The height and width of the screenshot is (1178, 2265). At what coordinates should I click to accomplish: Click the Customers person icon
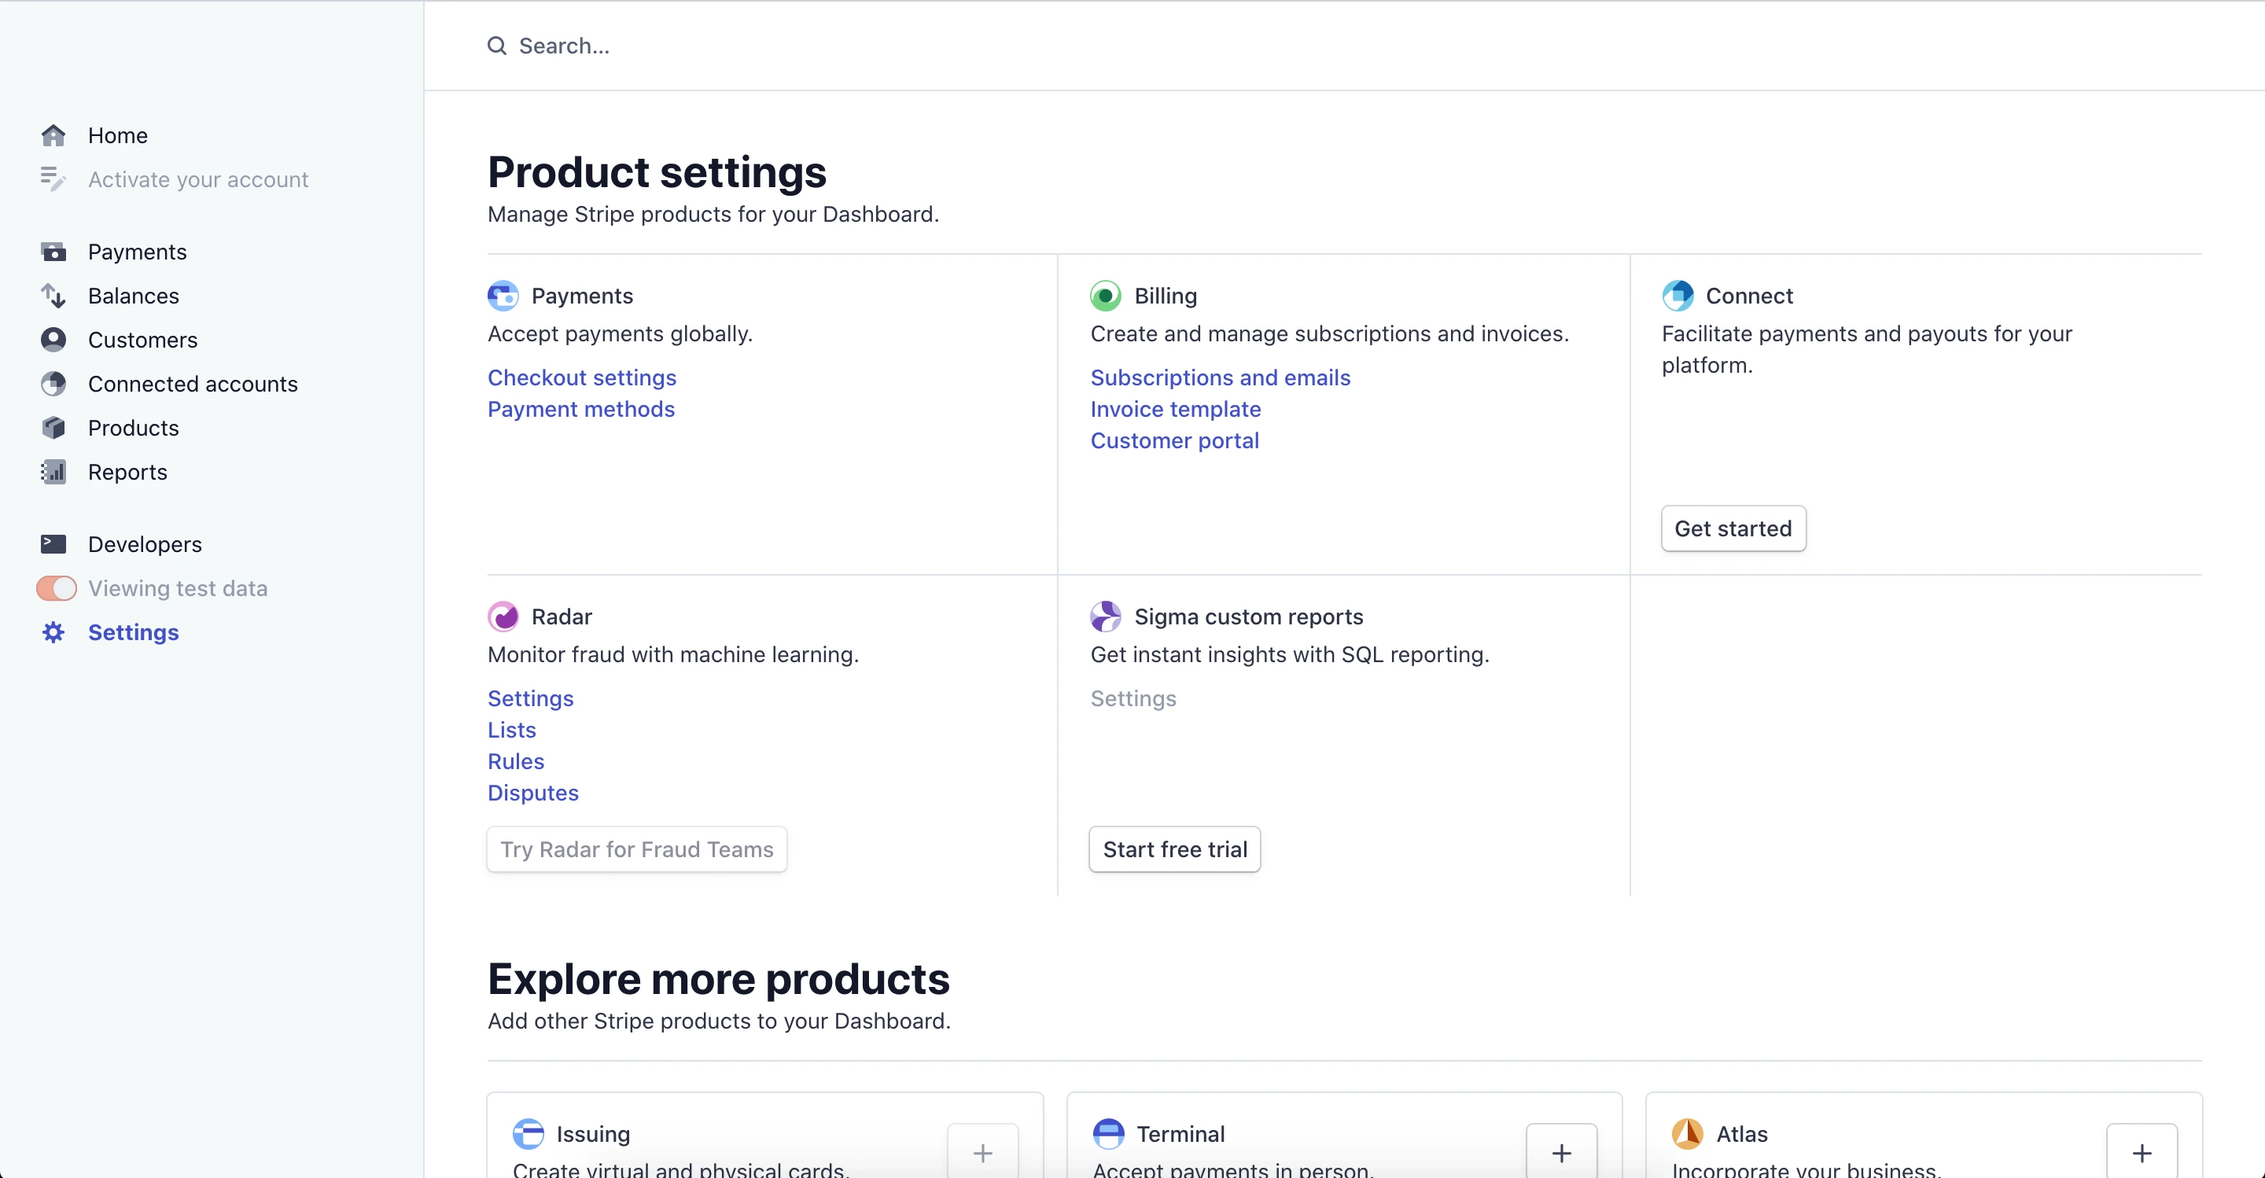53,341
